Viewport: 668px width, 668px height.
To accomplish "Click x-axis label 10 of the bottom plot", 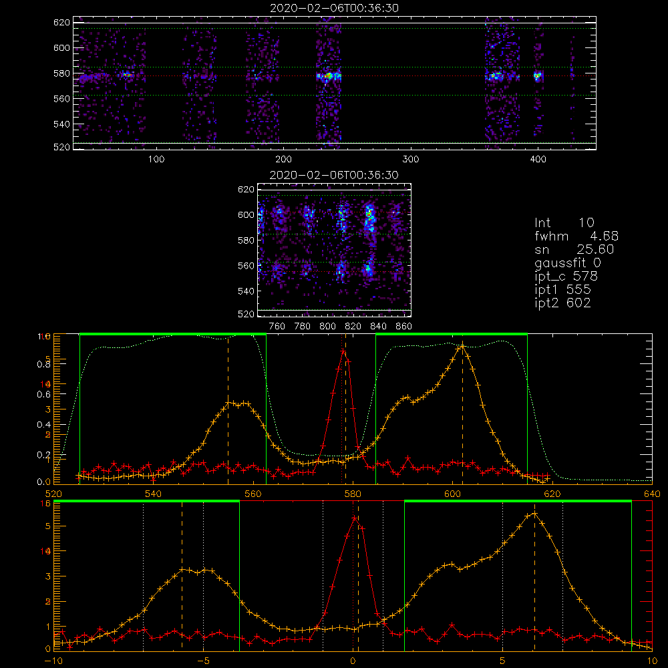I will (x=652, y=661).
